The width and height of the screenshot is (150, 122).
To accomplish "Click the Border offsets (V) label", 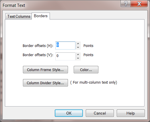I will tap(38, 55).
